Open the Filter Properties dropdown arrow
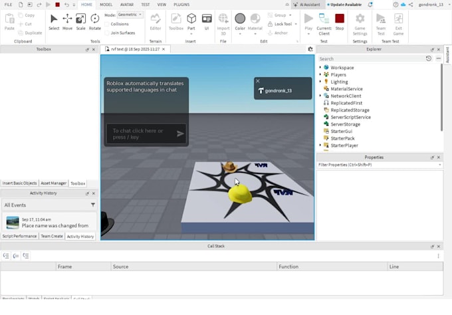The height and width of the screenshot is (315, 452). [440, 165]
